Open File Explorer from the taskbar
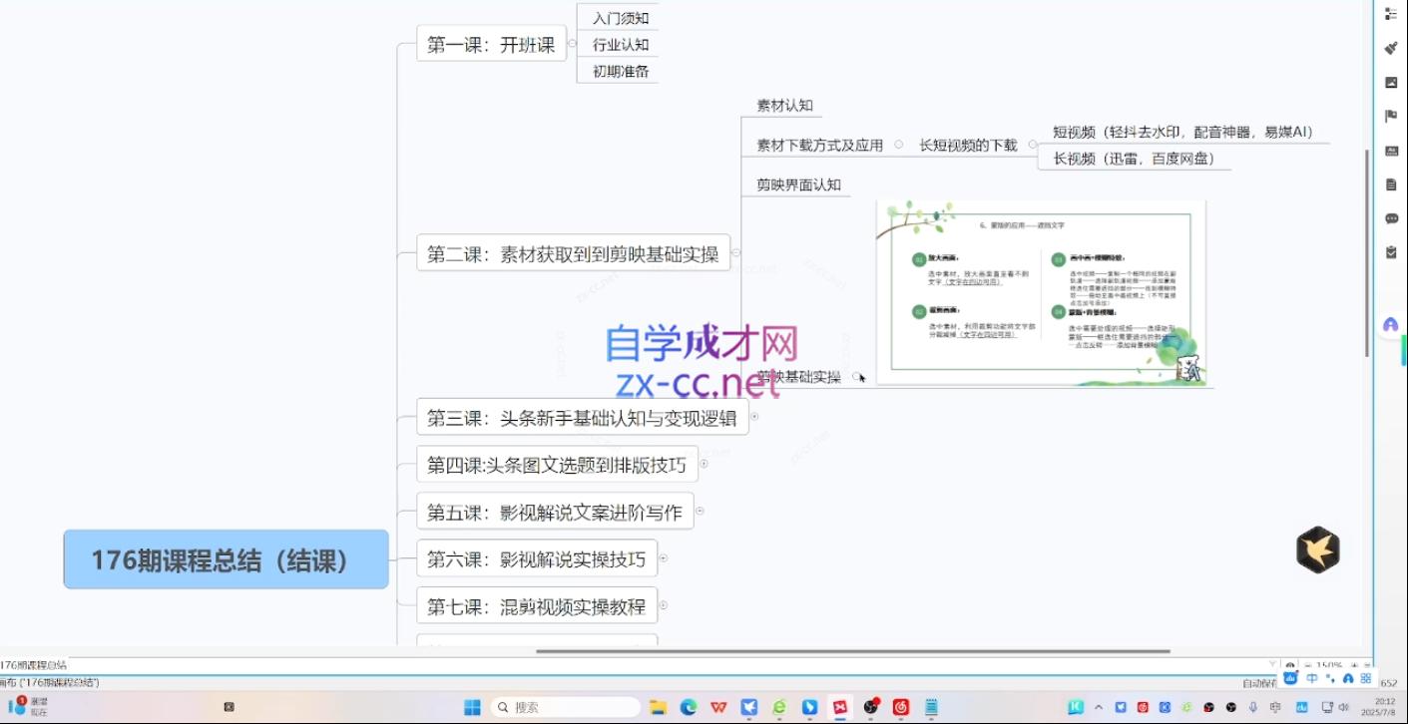 click(x=659, y=707)
